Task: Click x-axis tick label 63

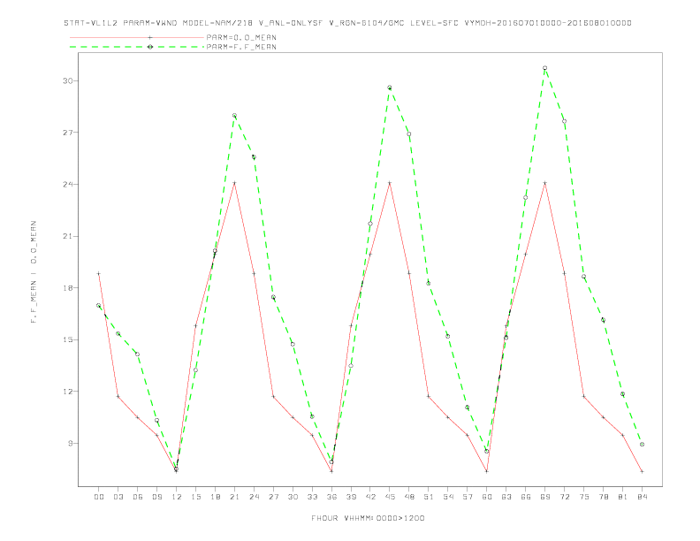Action: [506, 497]
